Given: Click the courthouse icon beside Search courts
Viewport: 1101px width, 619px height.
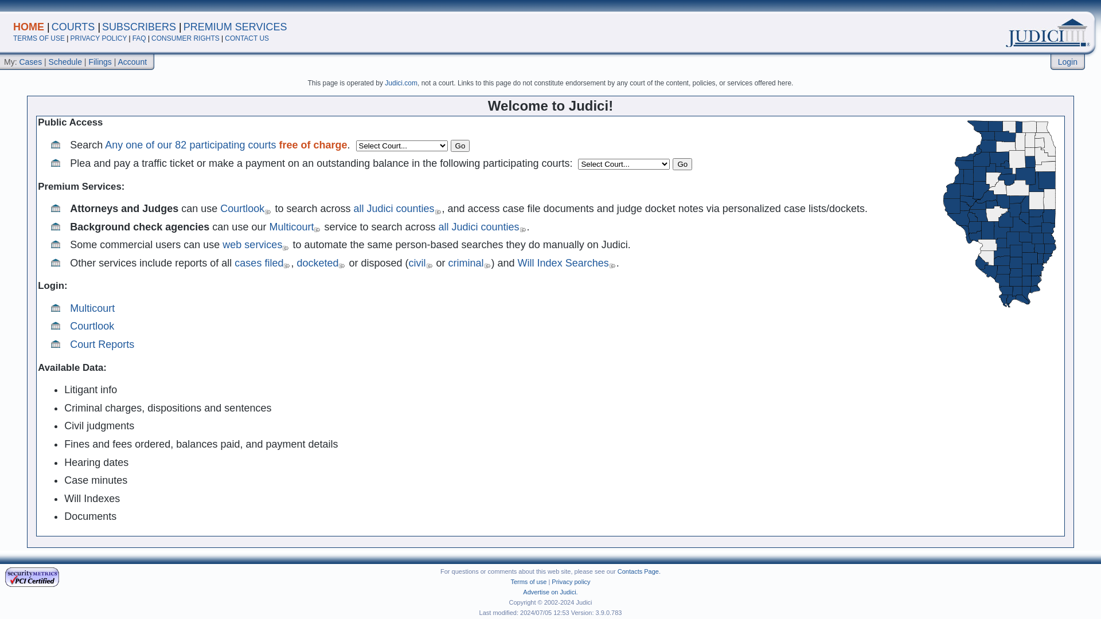Looking at the screenshot, I should pos(56,145).
